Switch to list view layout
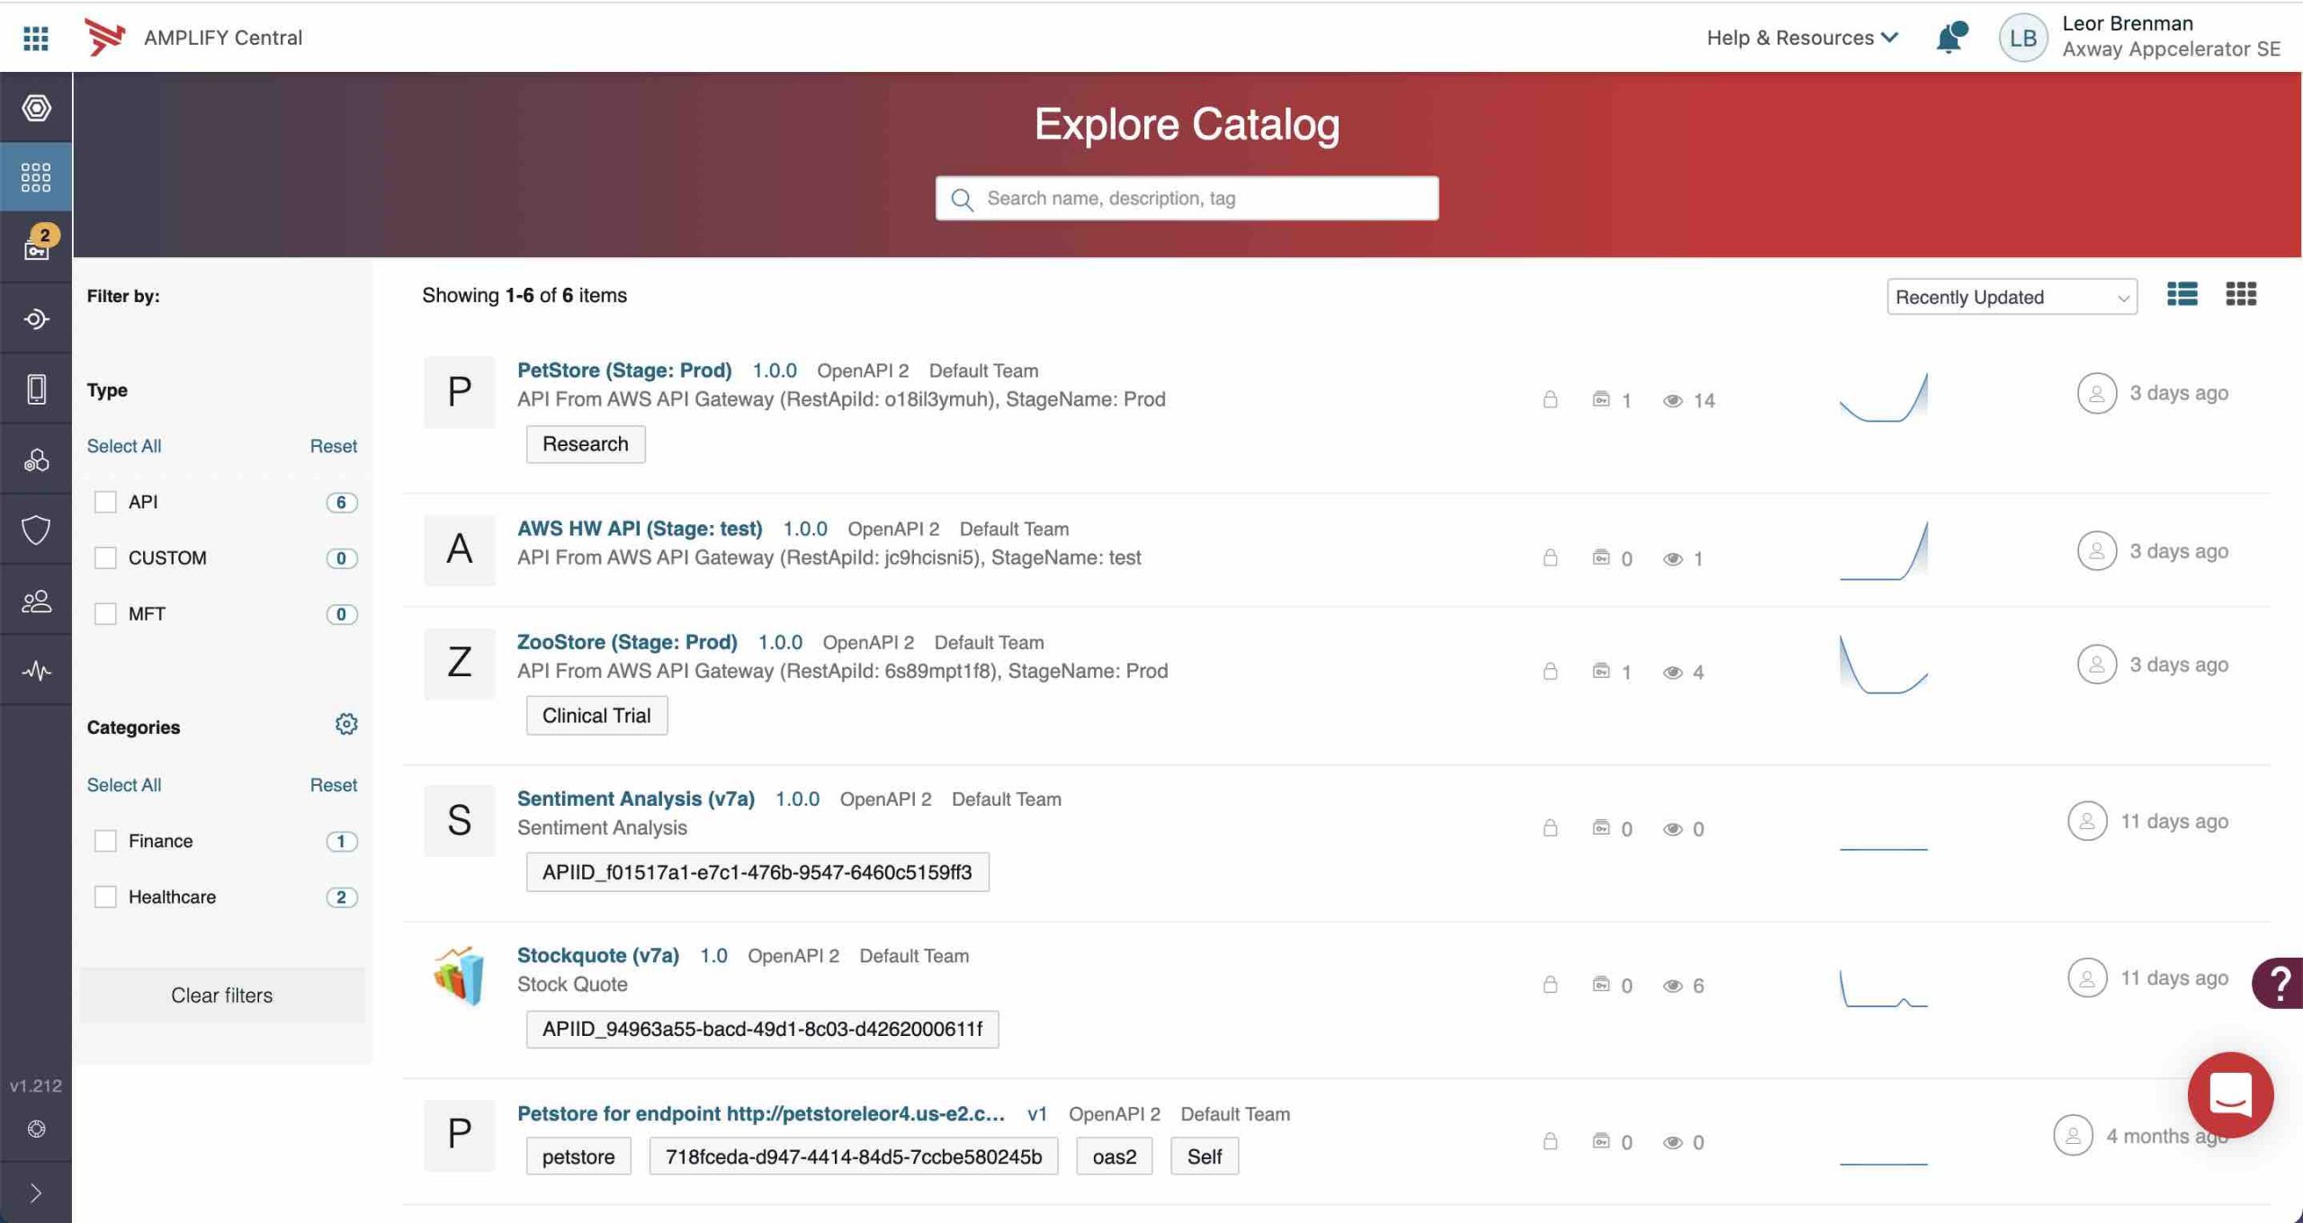The height and width of the screenshot is (1223, 2303). pos(2182,294)
